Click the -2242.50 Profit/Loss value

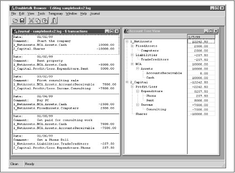click(x=201, y=87)
